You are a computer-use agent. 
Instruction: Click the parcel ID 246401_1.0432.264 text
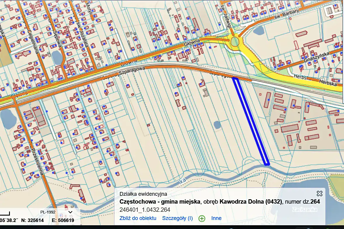coord(145,210)
